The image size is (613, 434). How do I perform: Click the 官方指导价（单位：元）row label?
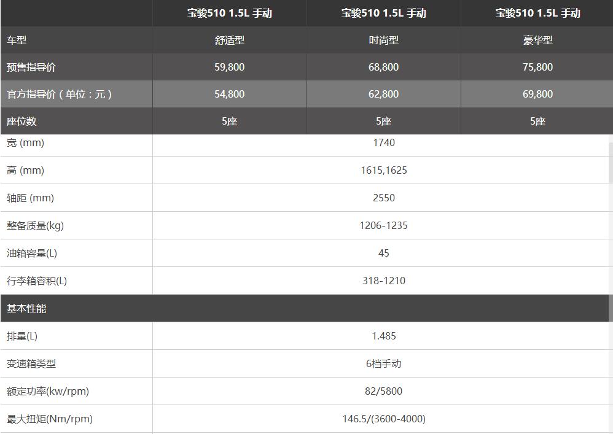point(59,94)
